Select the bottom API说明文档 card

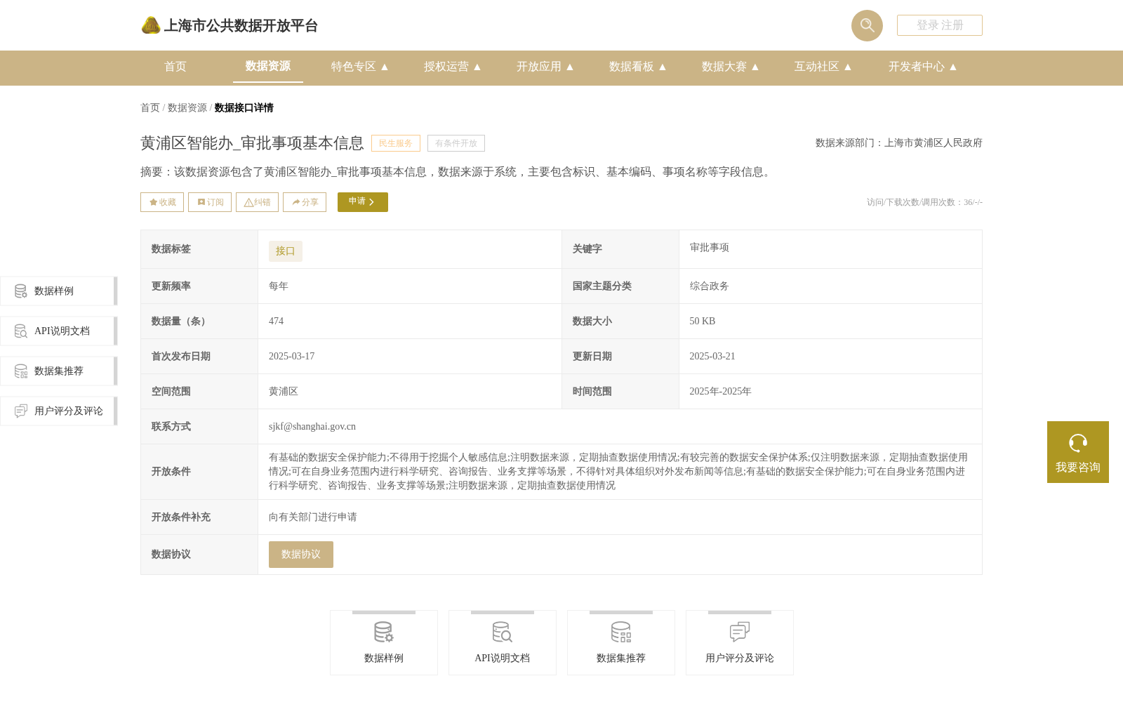coord(503,643)
